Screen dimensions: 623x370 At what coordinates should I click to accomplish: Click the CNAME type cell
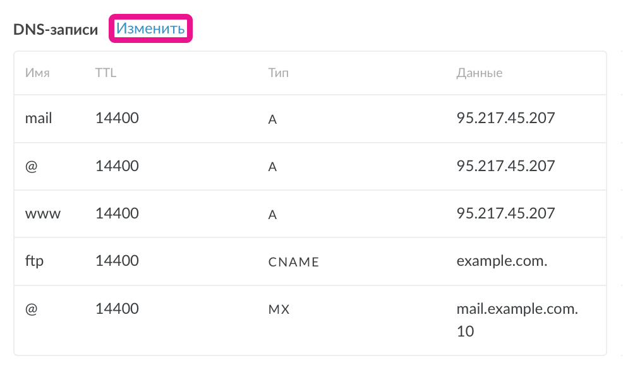click(294, 261)
